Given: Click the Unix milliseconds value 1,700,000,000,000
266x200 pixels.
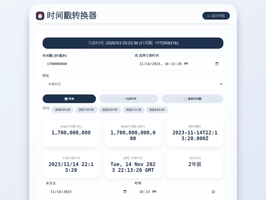Looking at the screenshot, I should click(x=133, y=135).
